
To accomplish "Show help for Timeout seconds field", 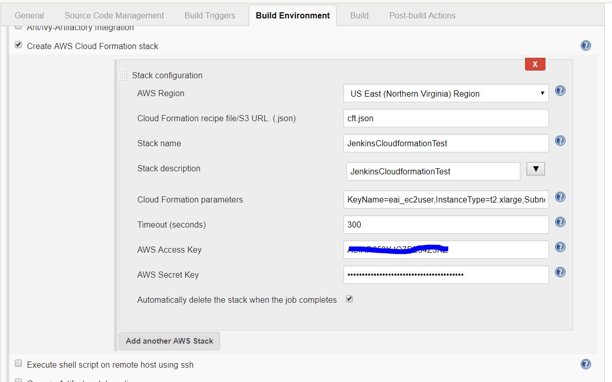I will 560,222.
